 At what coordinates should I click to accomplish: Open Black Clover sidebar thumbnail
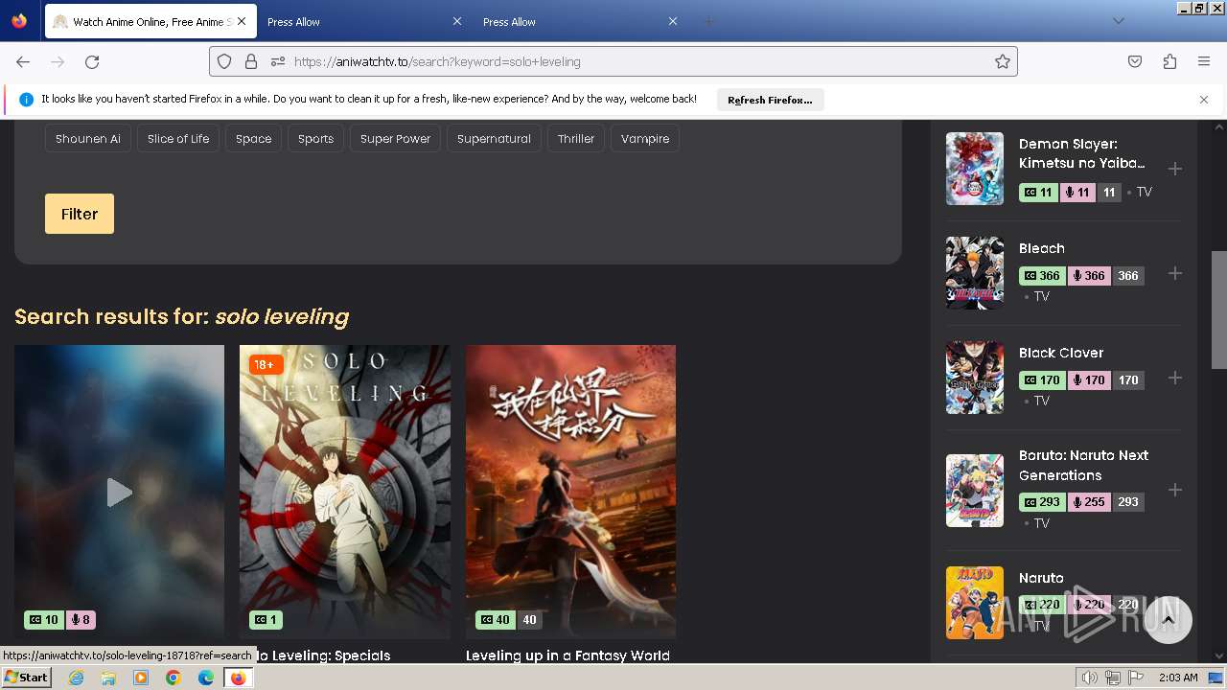coord(975,378)
